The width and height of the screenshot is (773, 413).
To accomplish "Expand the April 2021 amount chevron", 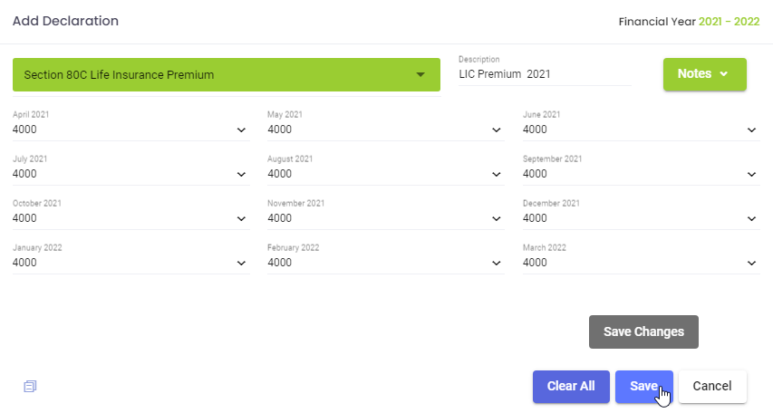I will pos(241,130).
